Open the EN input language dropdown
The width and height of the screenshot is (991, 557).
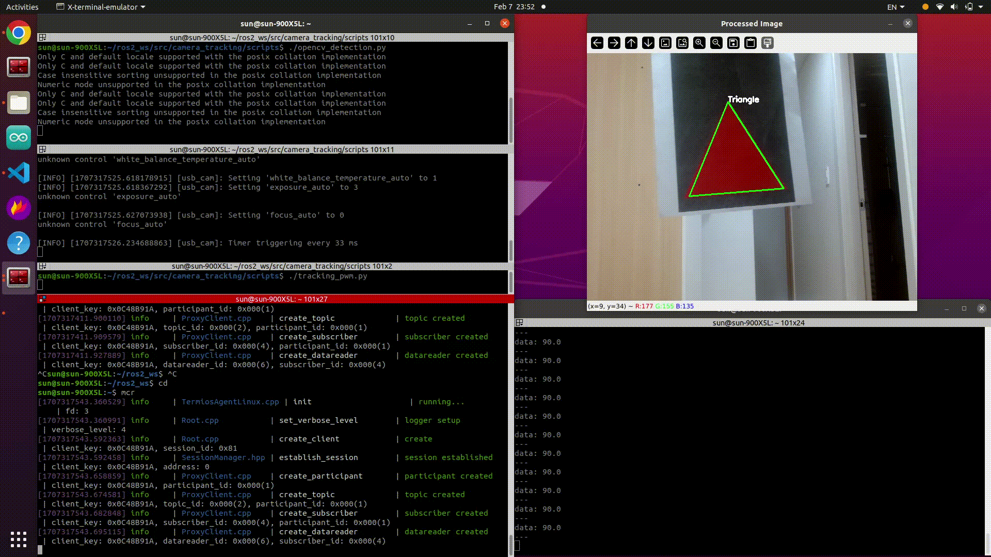(x=896, y=7)
